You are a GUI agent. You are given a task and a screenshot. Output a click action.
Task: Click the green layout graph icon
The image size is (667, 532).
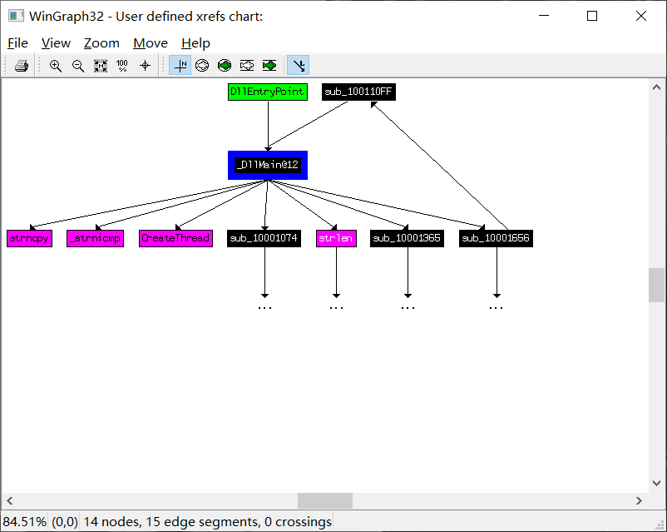tap(224, 65)
